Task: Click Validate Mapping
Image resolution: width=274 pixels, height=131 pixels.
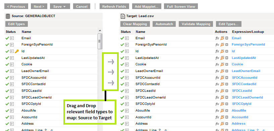Action: pos(196,24)
